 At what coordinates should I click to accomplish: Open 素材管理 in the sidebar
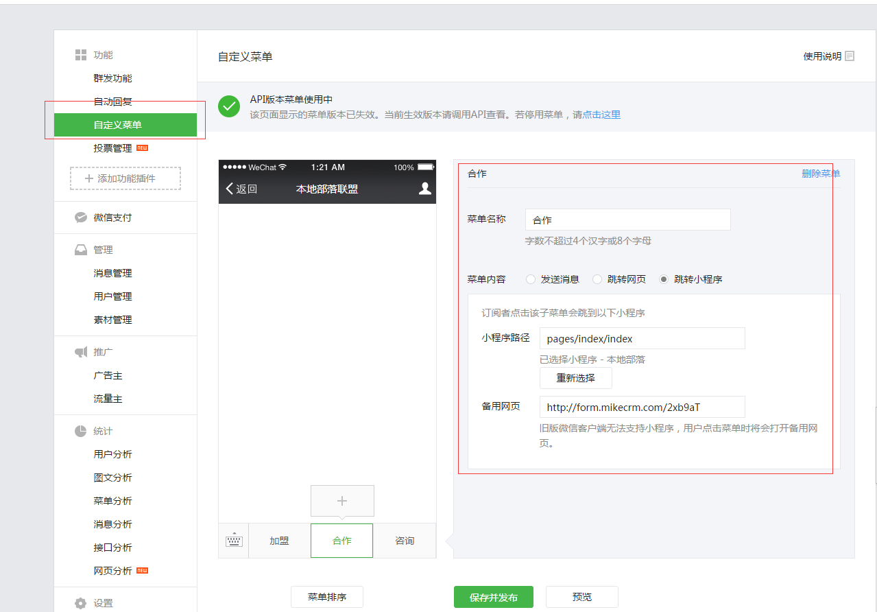click(113, 320)
